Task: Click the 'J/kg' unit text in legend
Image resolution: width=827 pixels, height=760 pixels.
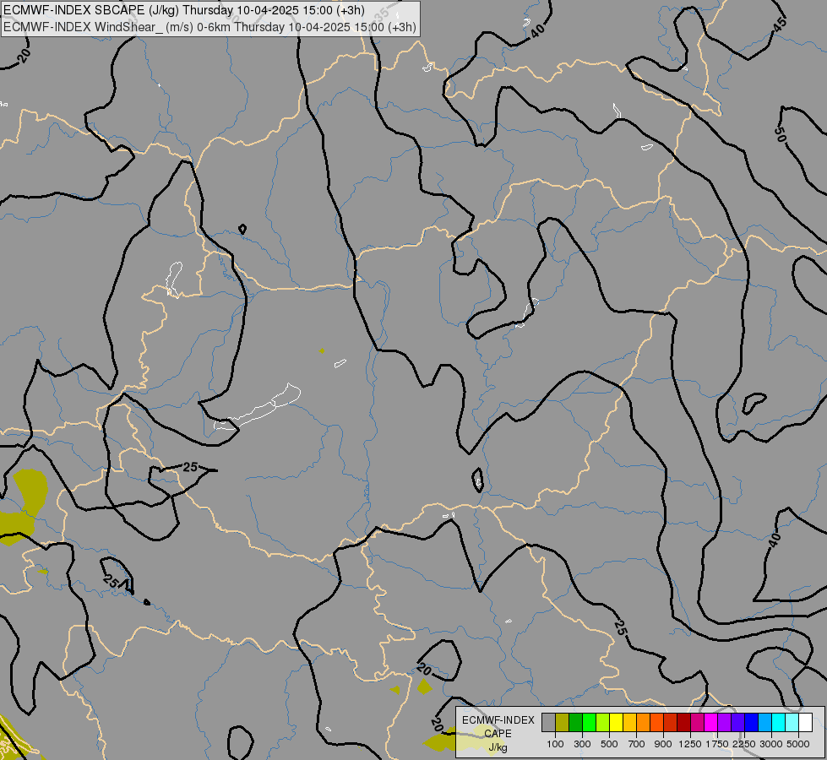Action: point(498,747)
